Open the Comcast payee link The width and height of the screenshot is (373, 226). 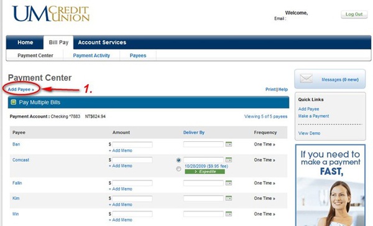(x=21, y=160)
